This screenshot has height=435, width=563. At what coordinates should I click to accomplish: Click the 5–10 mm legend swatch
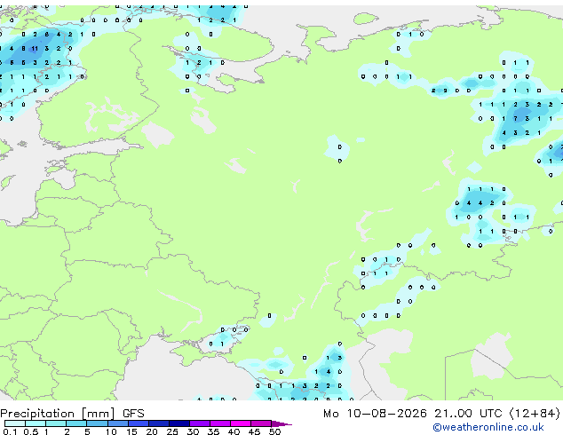97,423
